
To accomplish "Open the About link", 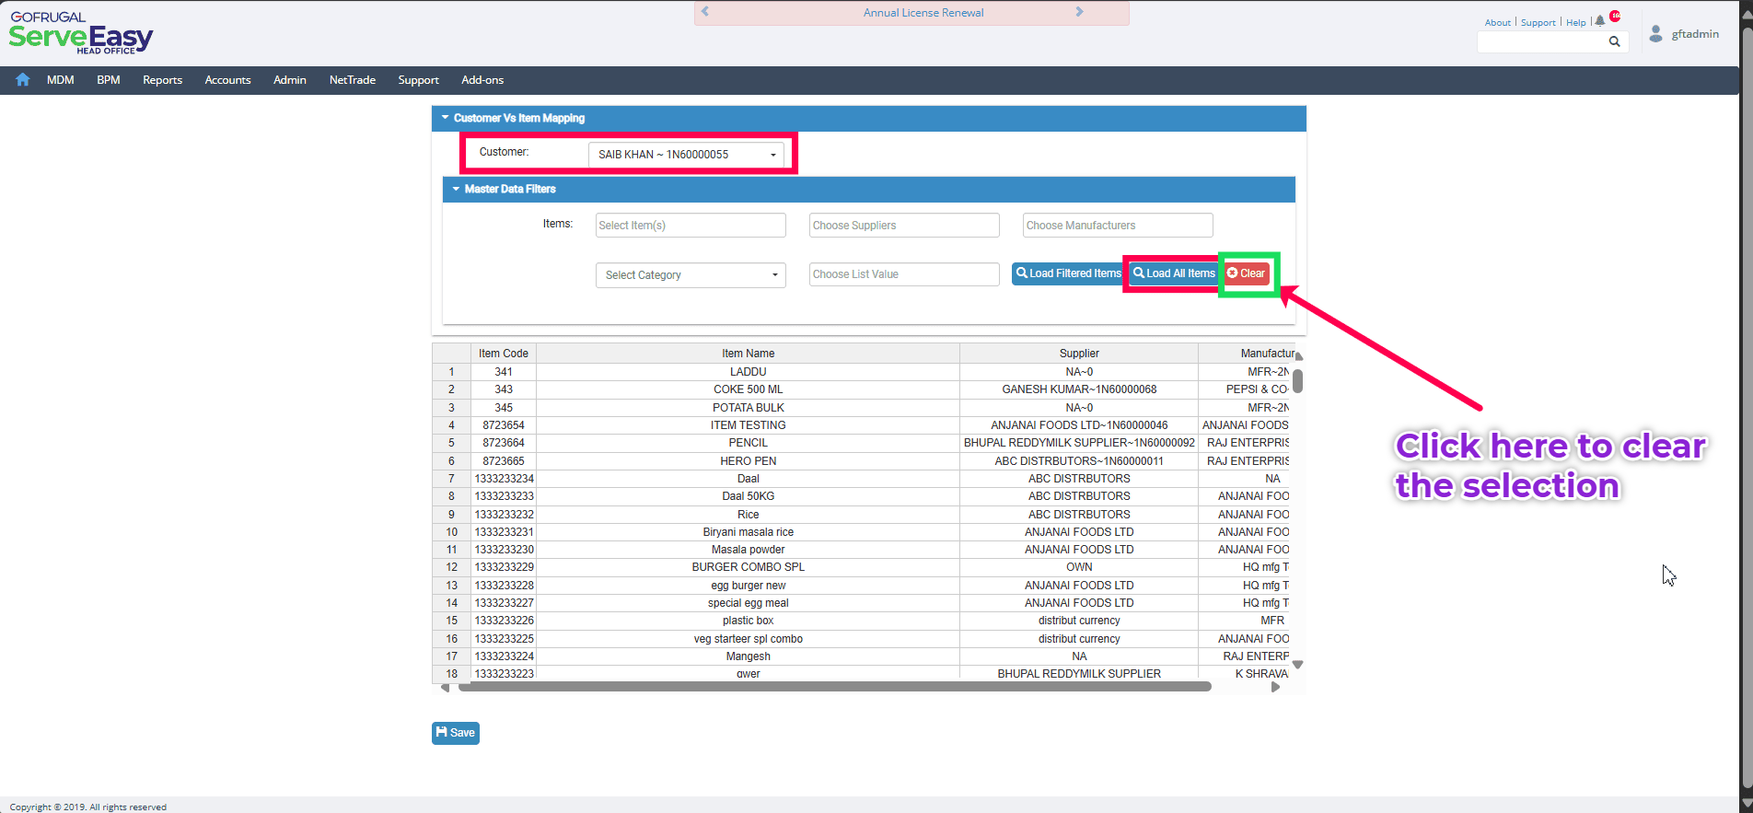I will coord(1498,22).
